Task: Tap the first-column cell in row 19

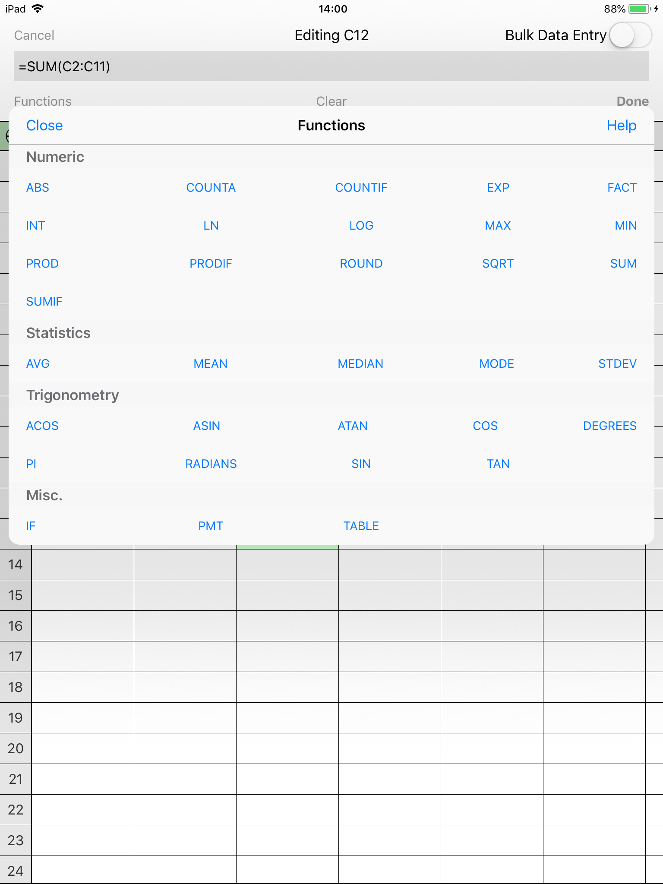Action: [83, 718]
